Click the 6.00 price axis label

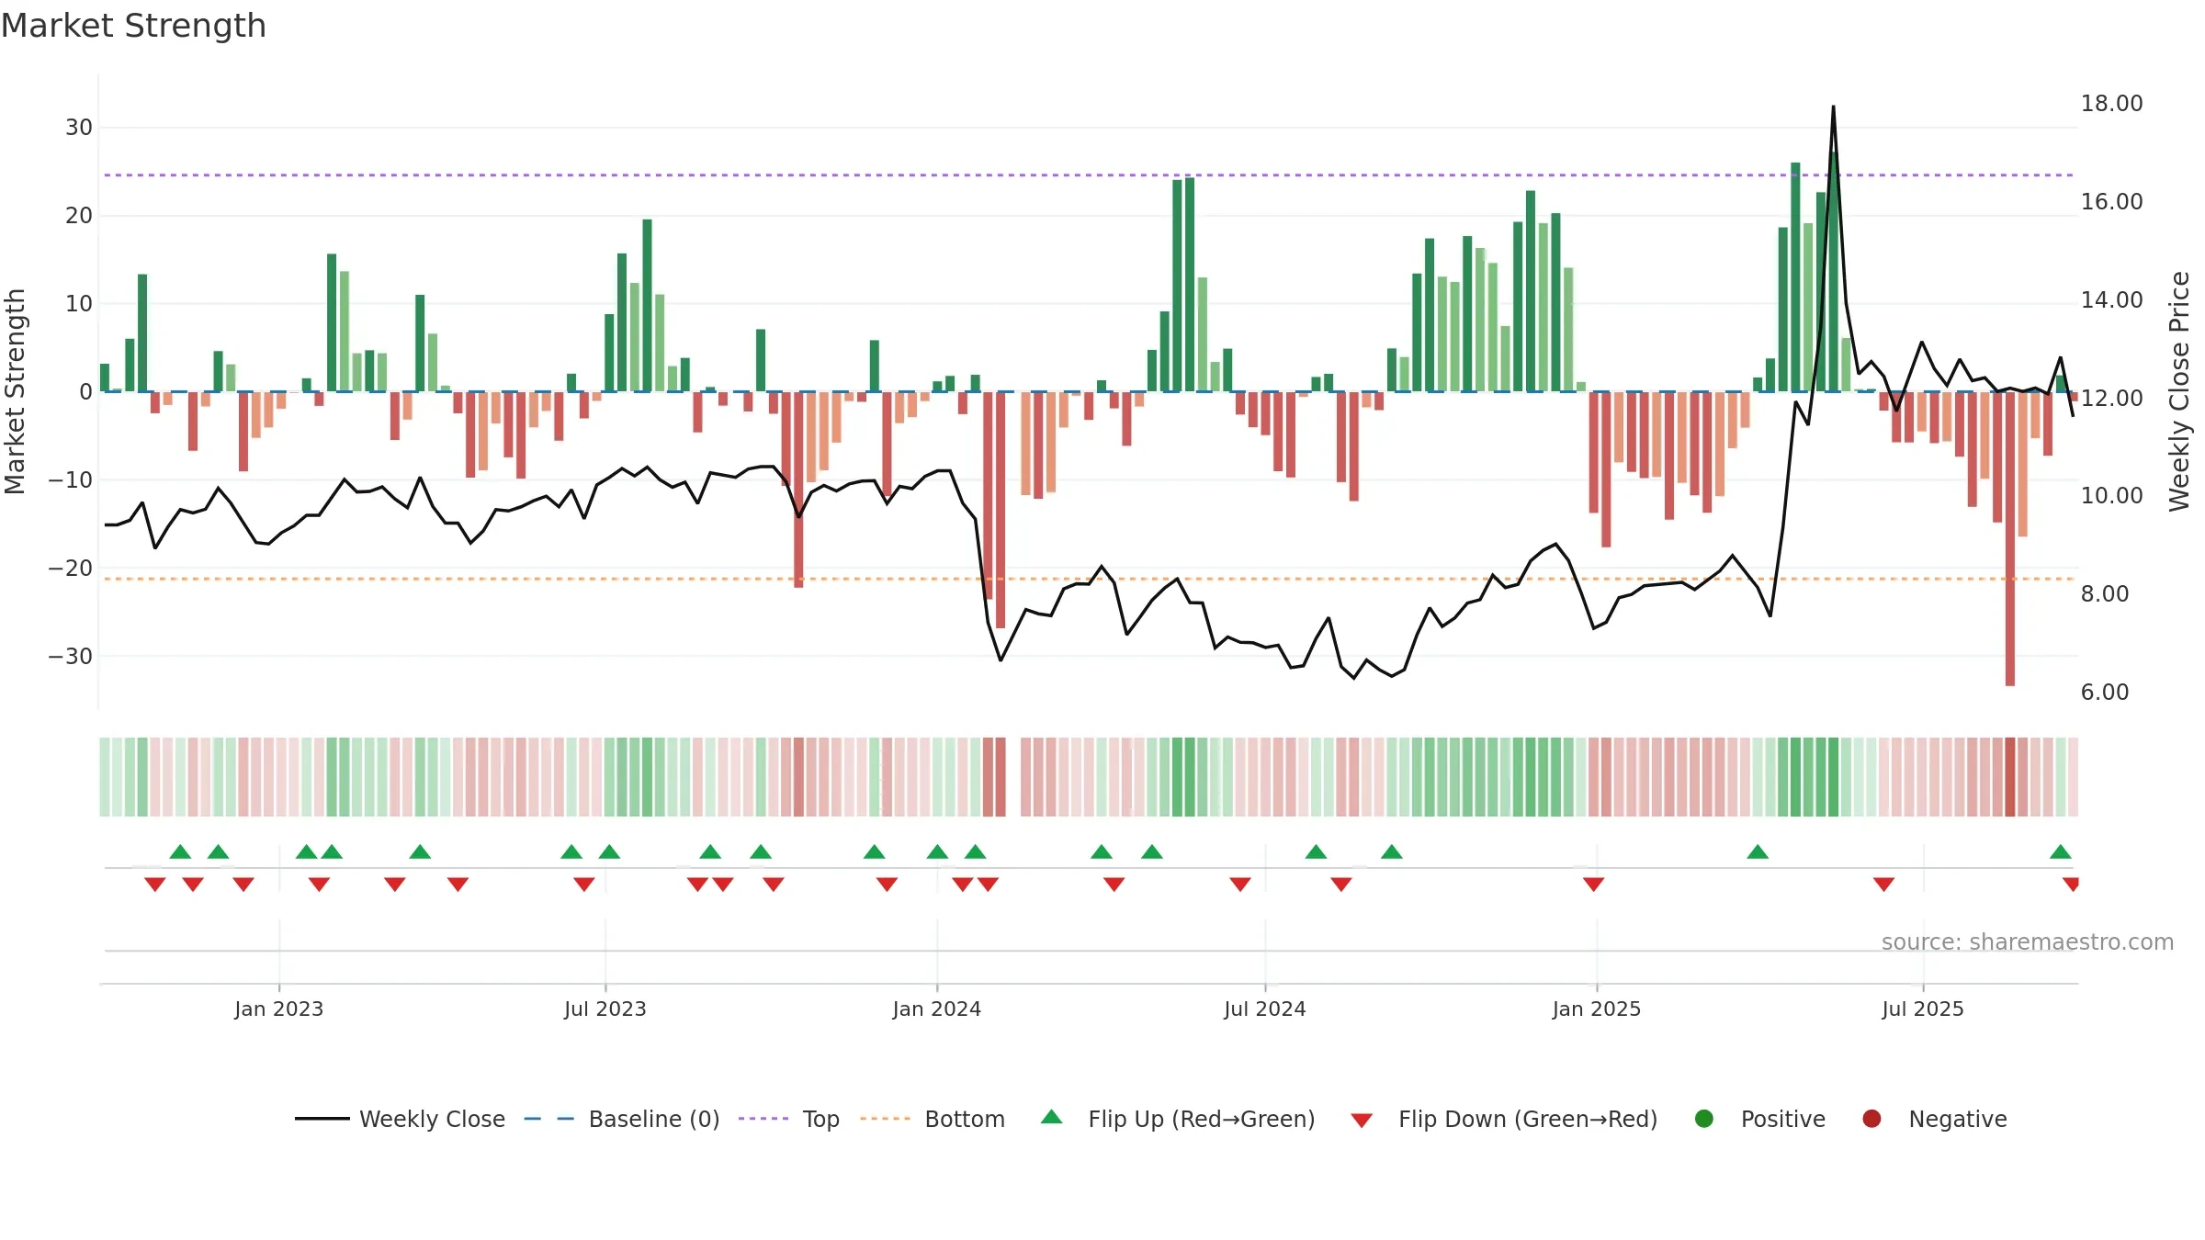click(x=2105, y=693)
